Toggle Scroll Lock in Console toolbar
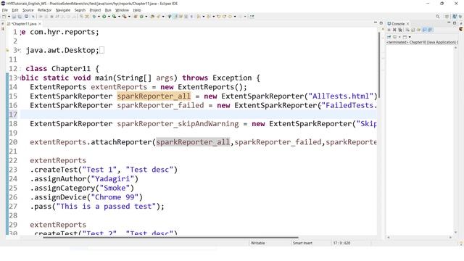The height and width of the screenshot is (261, 464). [413, 30]
